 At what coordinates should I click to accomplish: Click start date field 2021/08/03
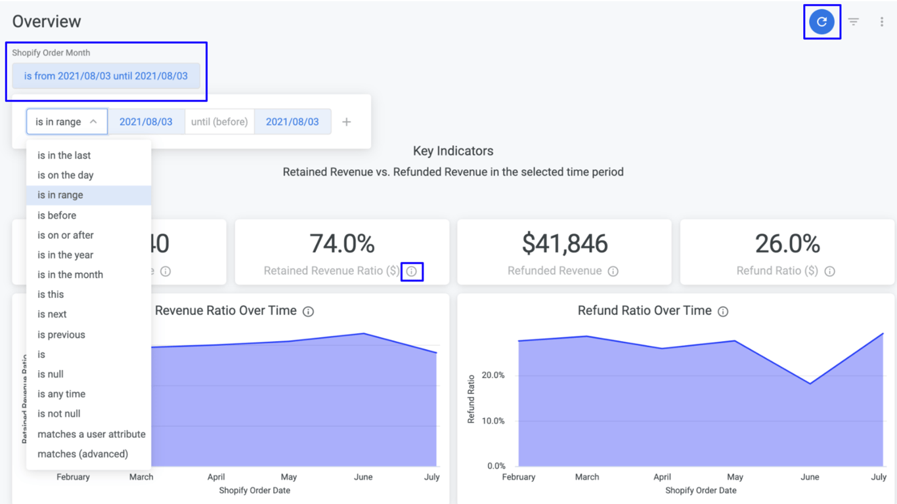146,121
